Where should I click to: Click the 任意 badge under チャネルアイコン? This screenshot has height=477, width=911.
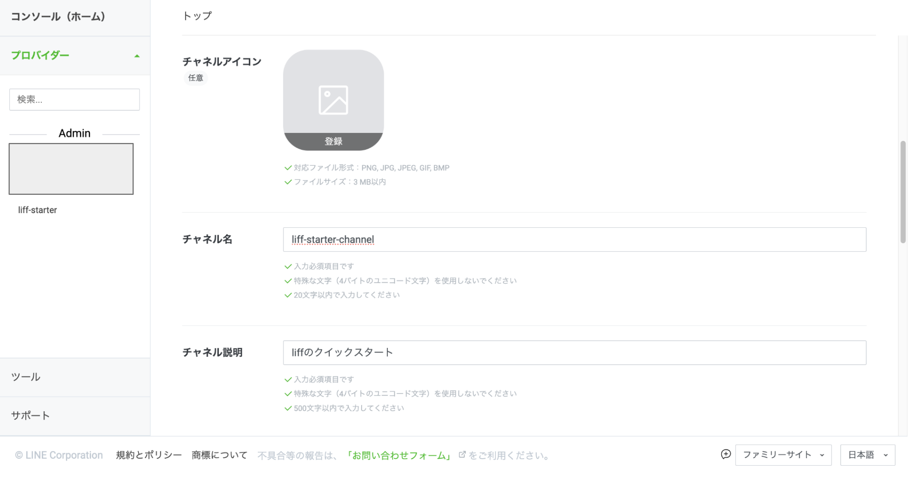point(195,78)
